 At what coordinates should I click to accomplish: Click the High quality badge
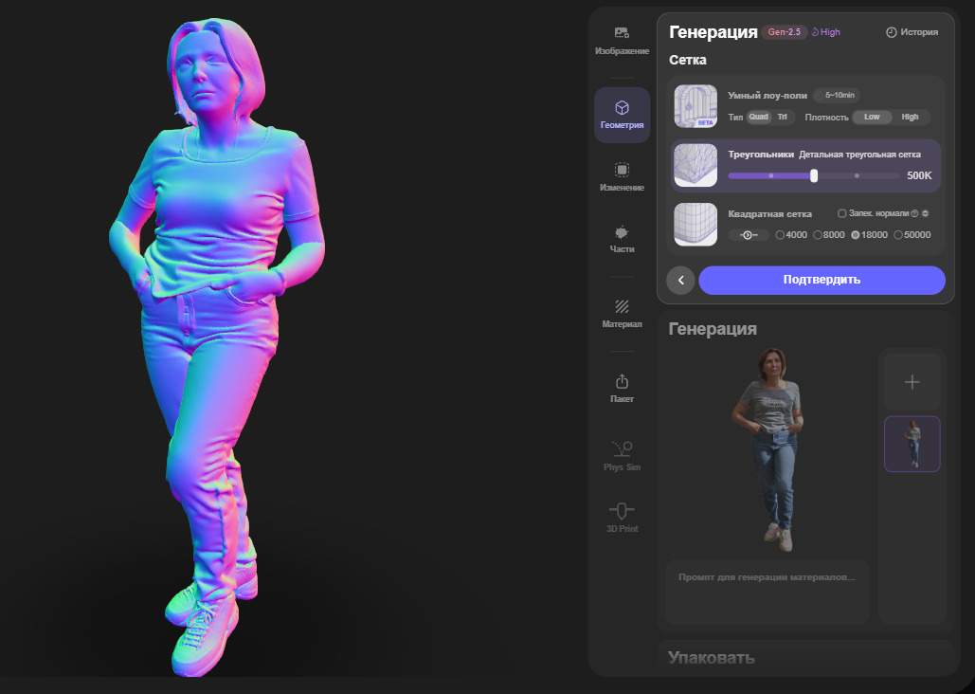coord(826,31)
